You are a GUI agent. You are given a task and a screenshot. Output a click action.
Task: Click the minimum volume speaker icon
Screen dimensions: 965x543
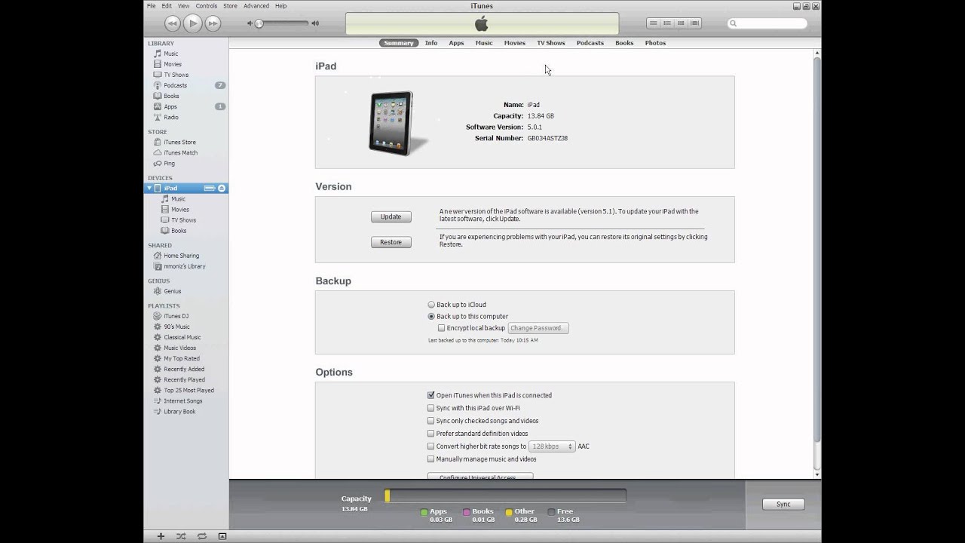click(250, 23)
